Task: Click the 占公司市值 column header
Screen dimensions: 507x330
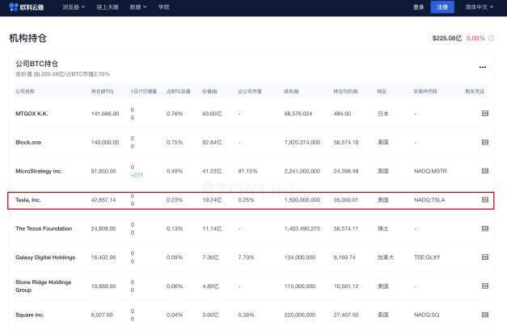Action: tap(250, 91)
